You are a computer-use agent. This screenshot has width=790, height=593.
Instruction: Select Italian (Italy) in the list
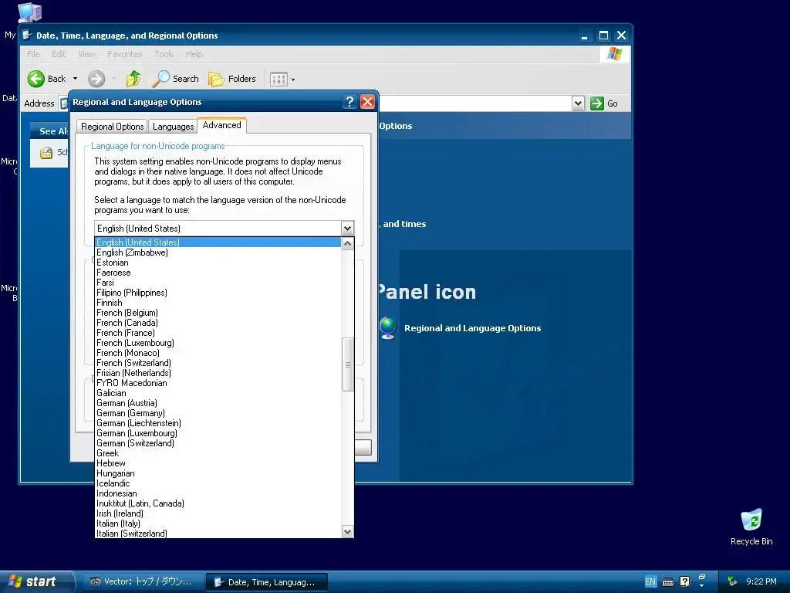(218, 524)
